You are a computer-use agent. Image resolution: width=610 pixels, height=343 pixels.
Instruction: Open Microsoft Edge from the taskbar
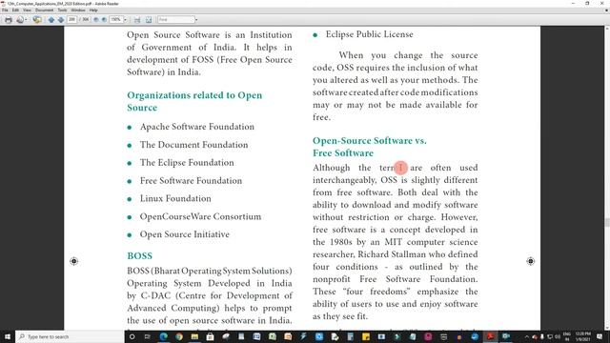click(x=163, y=336)
